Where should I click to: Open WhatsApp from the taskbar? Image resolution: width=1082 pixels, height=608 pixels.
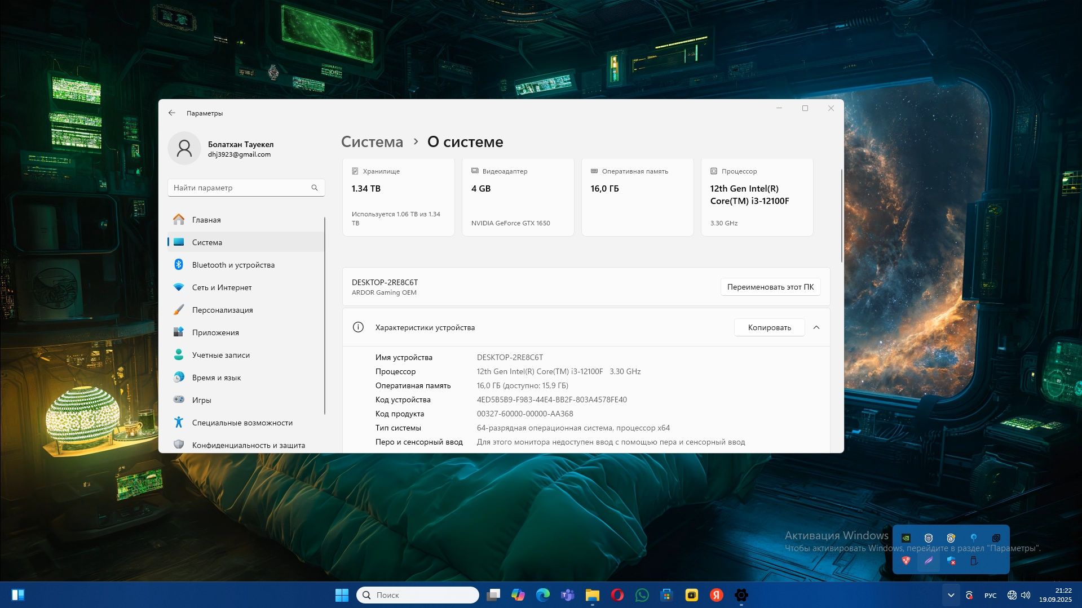pyautogui.click(x=642, y=595)
